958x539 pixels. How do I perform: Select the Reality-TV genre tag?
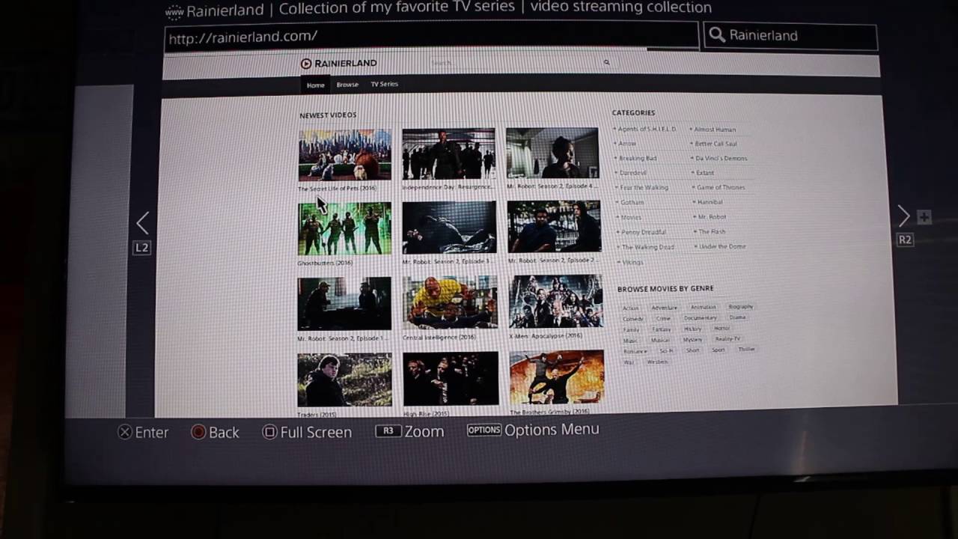(x=727, y=339)
